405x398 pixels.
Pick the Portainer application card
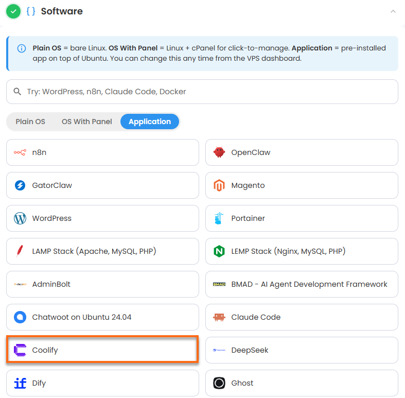pos(302,218)
